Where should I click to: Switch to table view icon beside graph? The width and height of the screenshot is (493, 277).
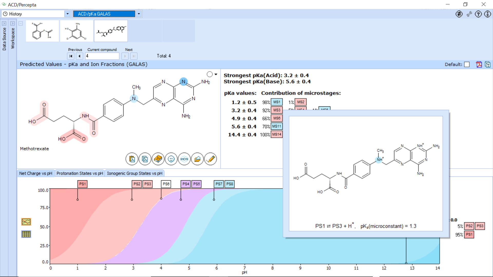26,234
